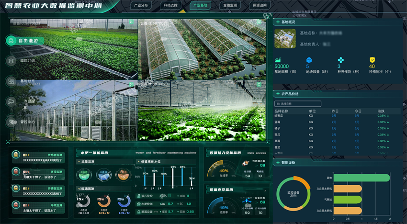407x224 pixels.
Task: Expand the open-field crop rows camera feed
Action: point(131,22)
